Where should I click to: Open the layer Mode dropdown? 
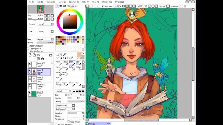[52, 39]
